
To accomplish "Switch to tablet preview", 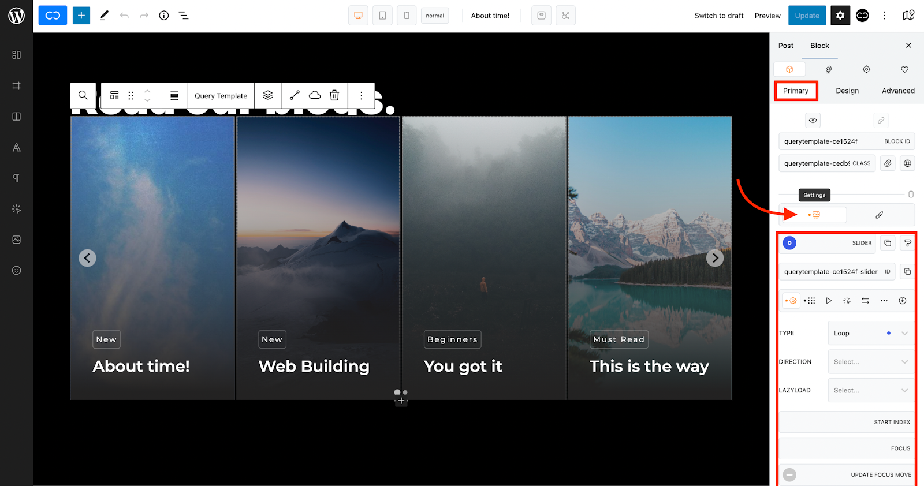I will pos(382,16).
